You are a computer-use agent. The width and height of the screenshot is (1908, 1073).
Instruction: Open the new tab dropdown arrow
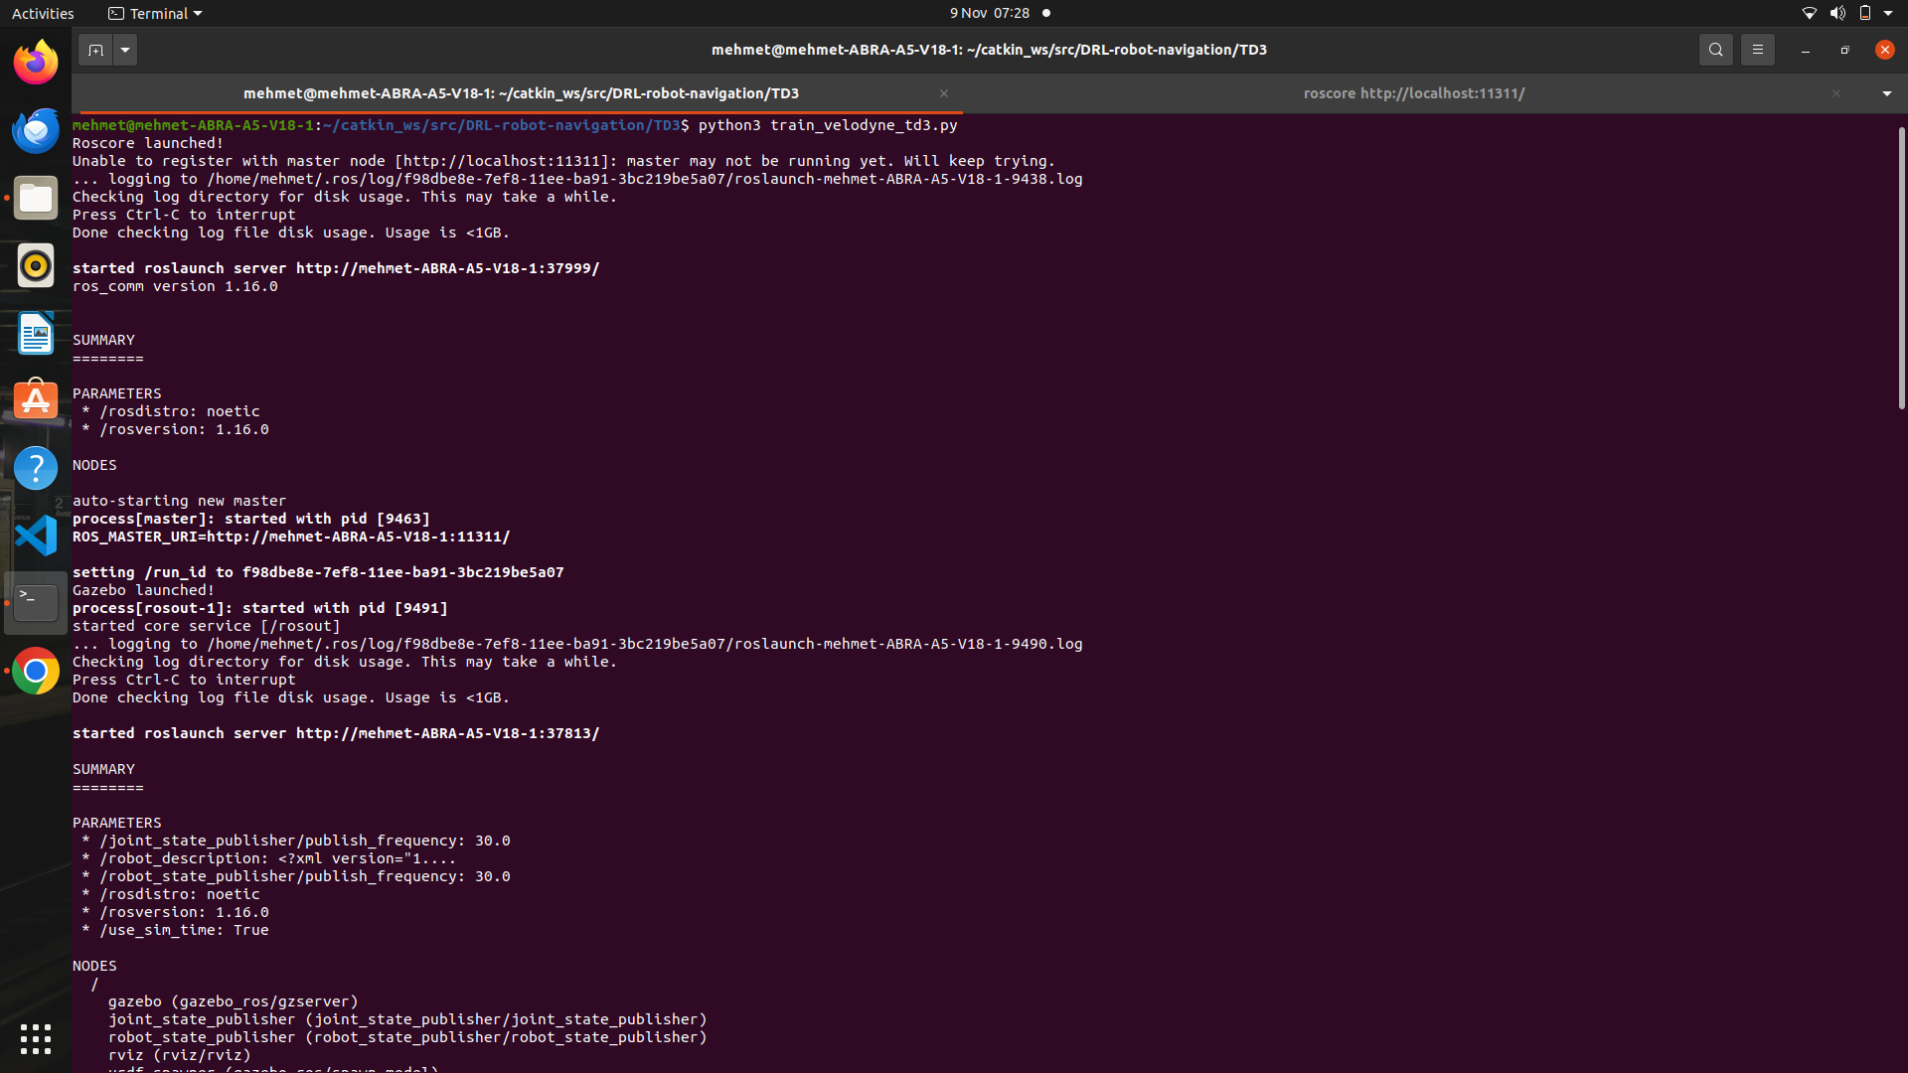point(124,49)
